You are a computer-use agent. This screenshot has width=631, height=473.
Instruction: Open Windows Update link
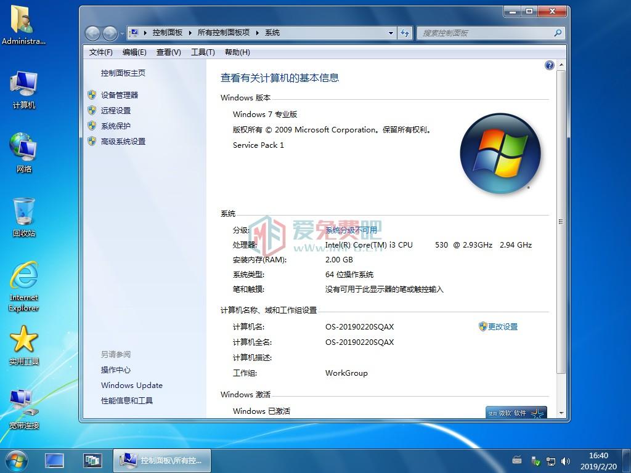[x=132, y=386]
